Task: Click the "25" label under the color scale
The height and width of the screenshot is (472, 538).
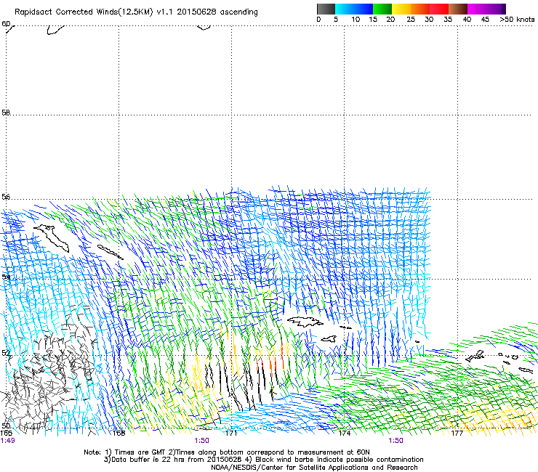Action: pyautogui.click(x=411, y=20)
